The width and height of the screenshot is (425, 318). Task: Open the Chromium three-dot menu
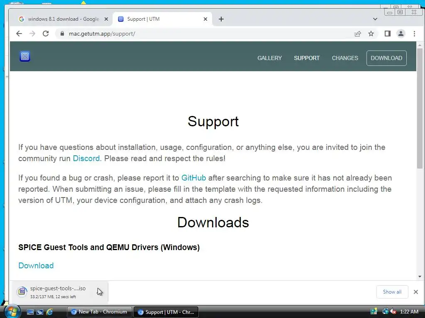(x=414, y=34)
